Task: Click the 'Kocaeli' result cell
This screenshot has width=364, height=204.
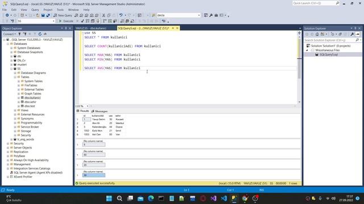Action: [119, 120]
